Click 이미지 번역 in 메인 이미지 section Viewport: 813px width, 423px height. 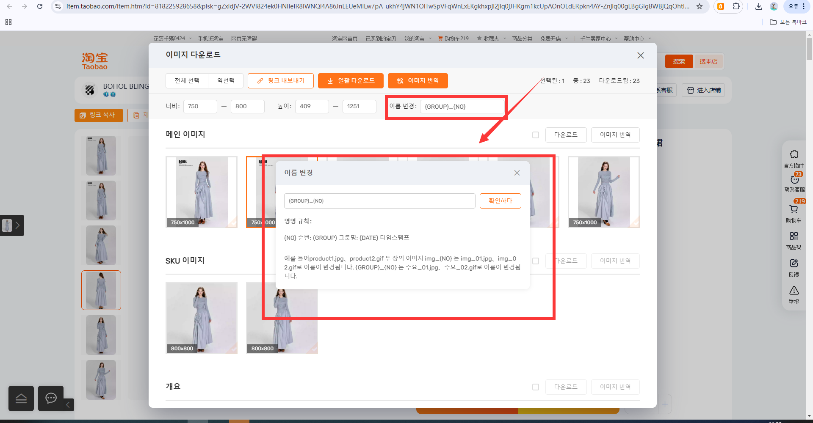point(615,135)
